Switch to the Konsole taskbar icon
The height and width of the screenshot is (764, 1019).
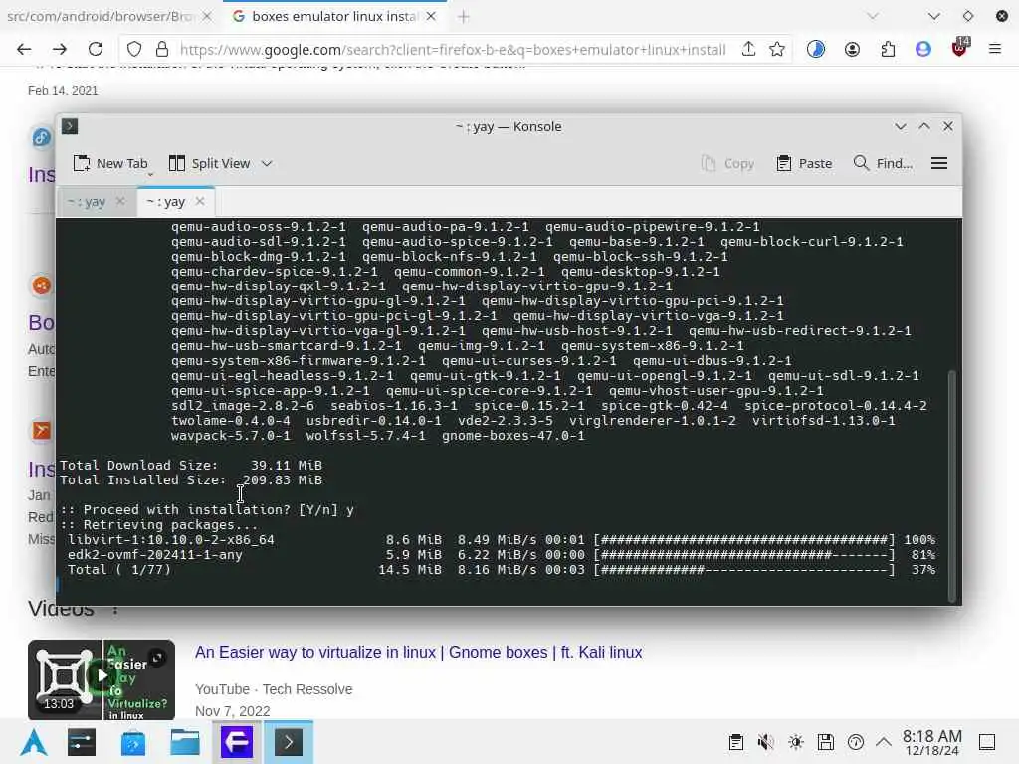click(x=289, y=742)
